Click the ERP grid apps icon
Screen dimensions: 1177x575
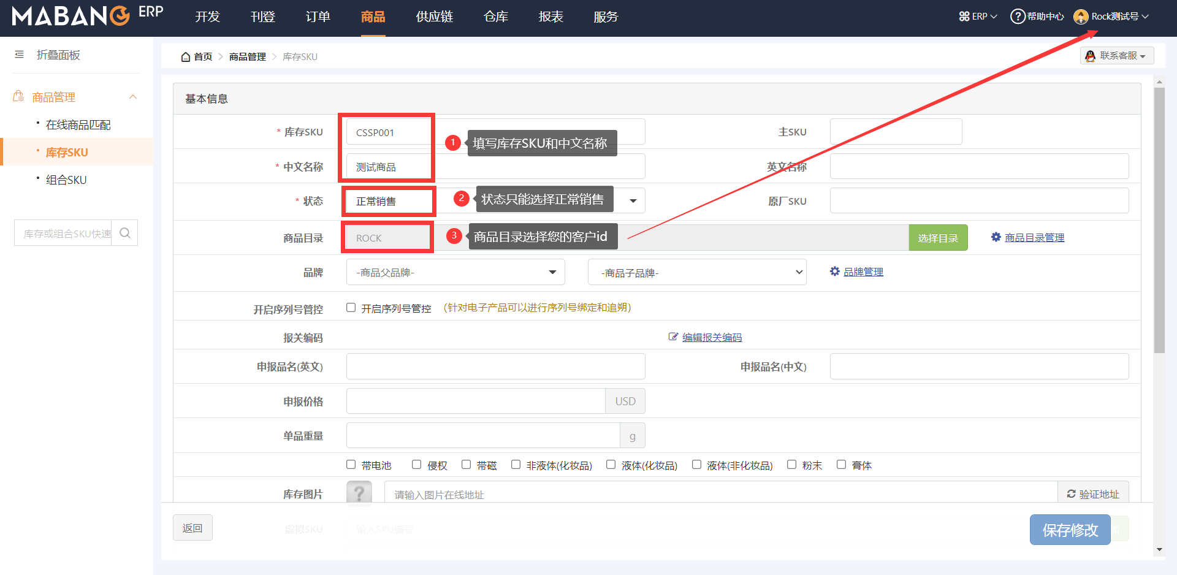(x=964, y=17)
